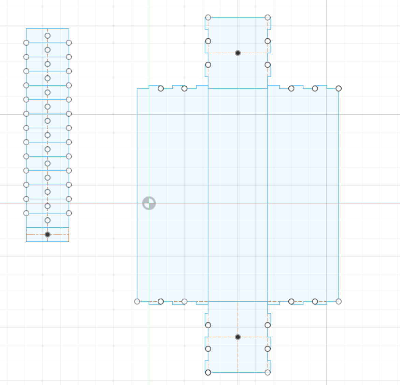
Task: Click the black center point of left strip
Action: click(x=47, y=235)
